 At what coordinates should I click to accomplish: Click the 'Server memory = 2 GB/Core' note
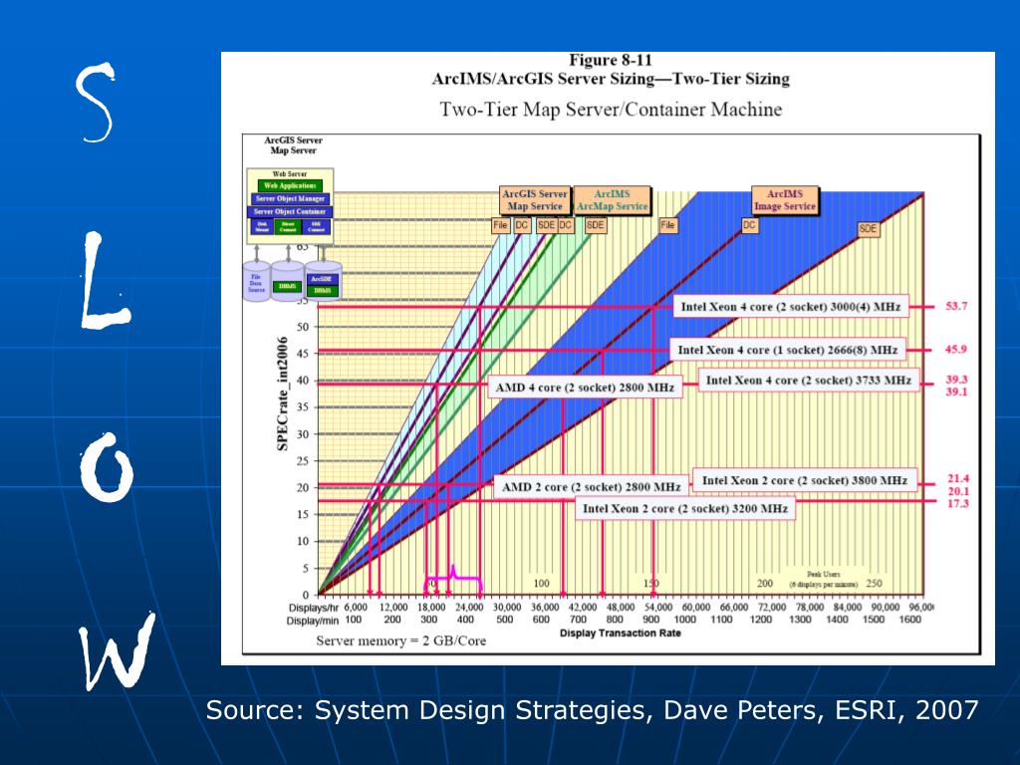point(400,640)
